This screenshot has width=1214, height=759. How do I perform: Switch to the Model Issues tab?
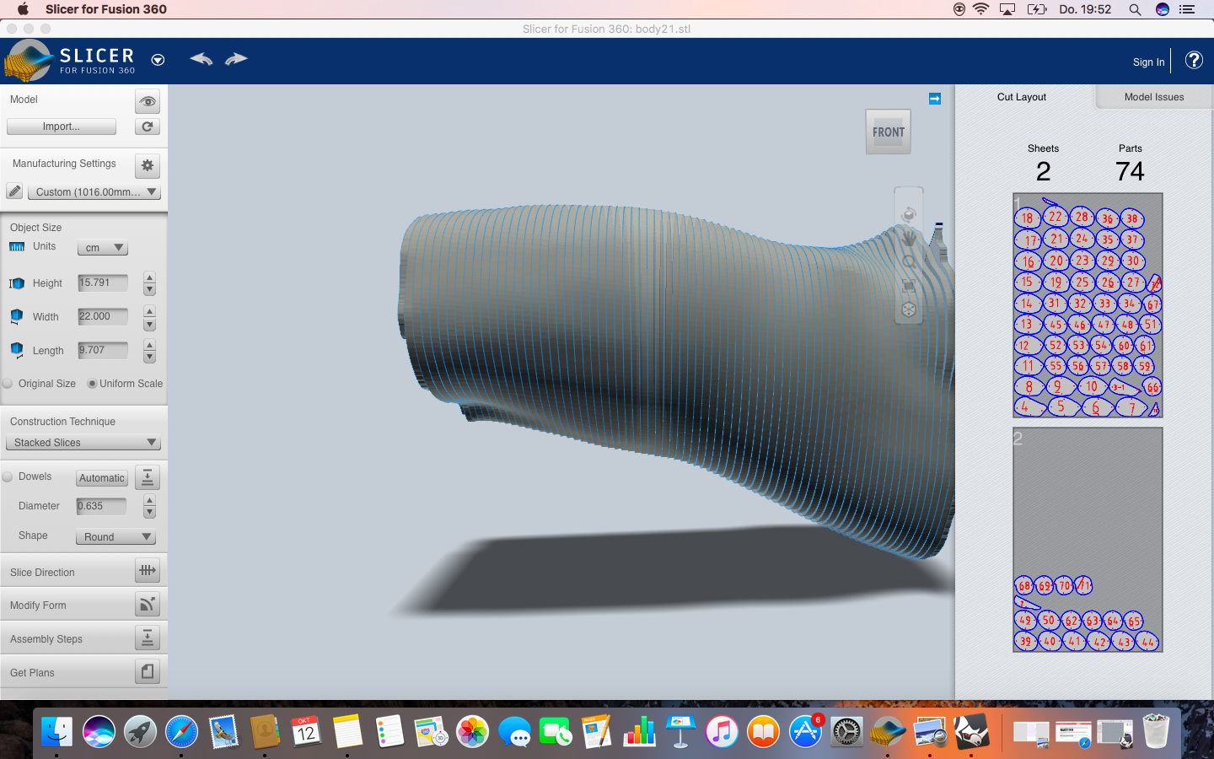1153,97
